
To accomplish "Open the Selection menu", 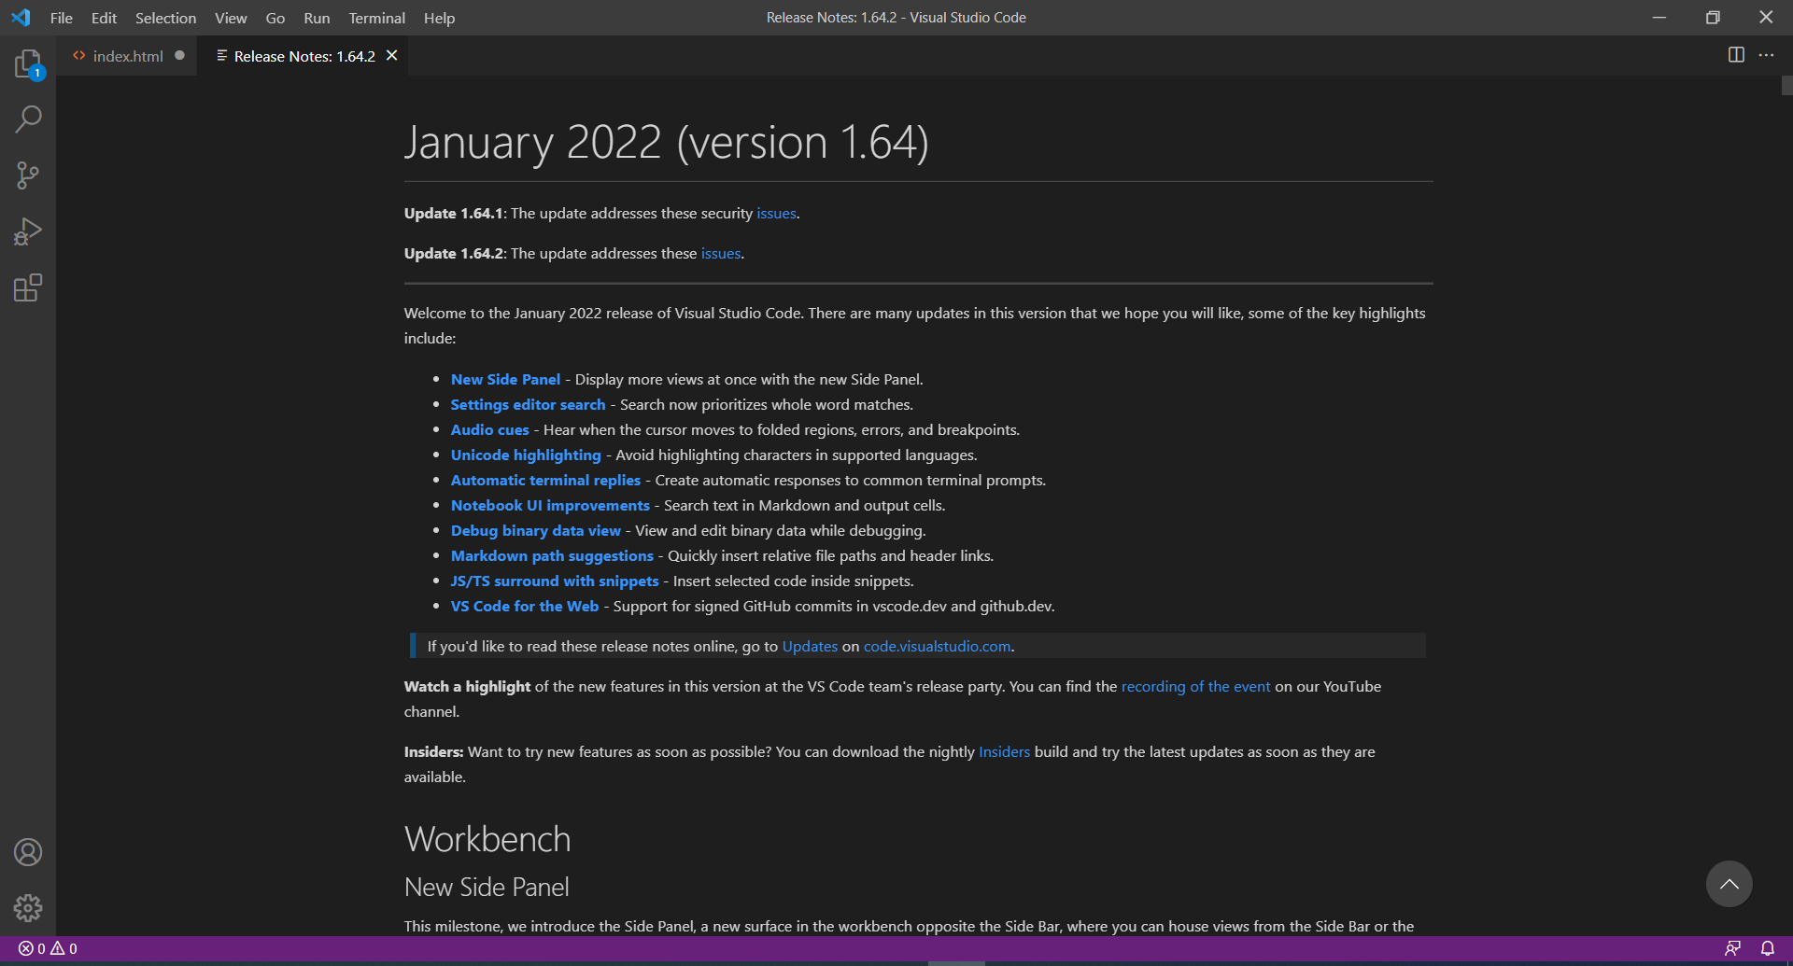I will click(165, 18).
